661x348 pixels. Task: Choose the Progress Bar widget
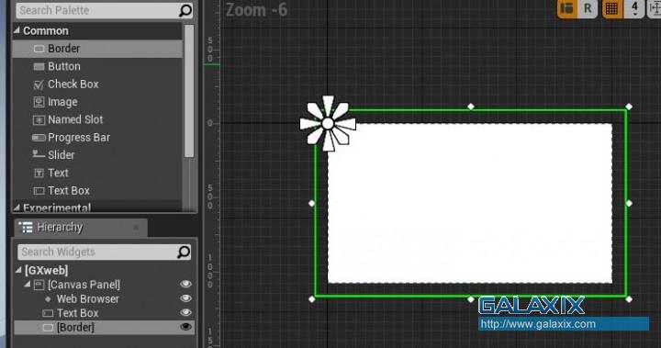[x=98, y=137]
